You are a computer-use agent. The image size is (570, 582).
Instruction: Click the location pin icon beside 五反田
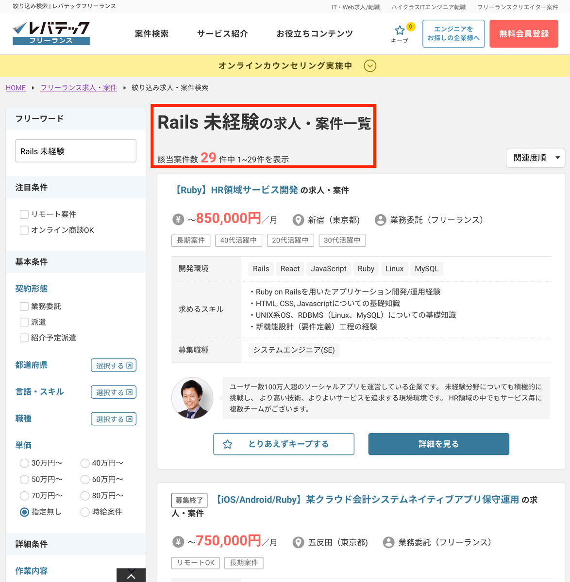tap(298, 542)
